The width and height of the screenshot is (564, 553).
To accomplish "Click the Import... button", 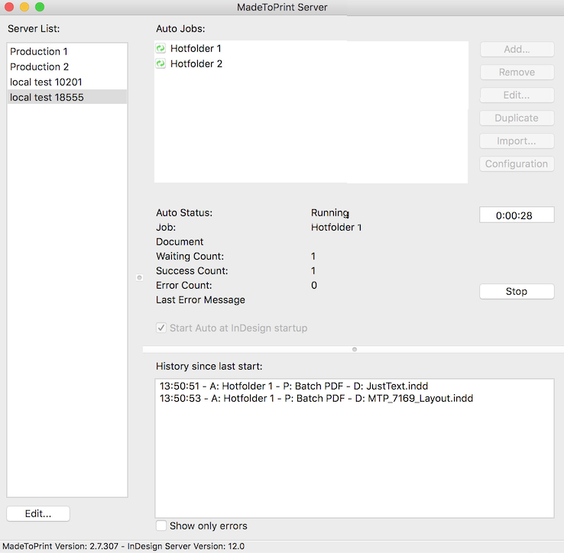I will [x=517, y=141].
